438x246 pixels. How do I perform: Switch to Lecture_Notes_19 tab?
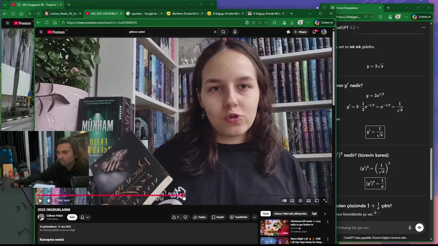pyautogui.click(x=63, y=14)
